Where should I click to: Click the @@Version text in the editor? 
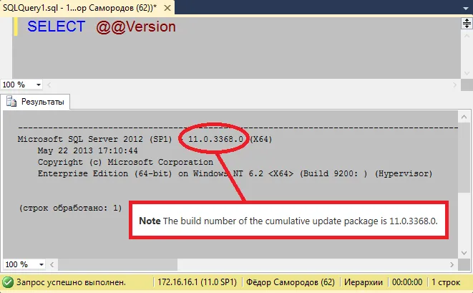tap(136, 27)
